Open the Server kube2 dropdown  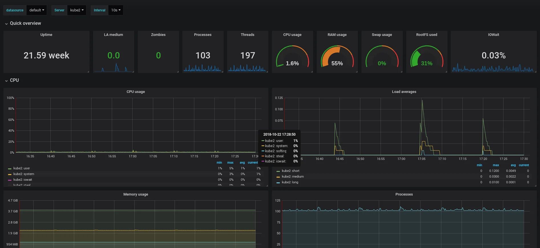coord(77,10)
